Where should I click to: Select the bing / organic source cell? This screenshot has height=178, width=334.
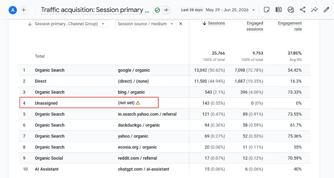[x=131, y=92]
